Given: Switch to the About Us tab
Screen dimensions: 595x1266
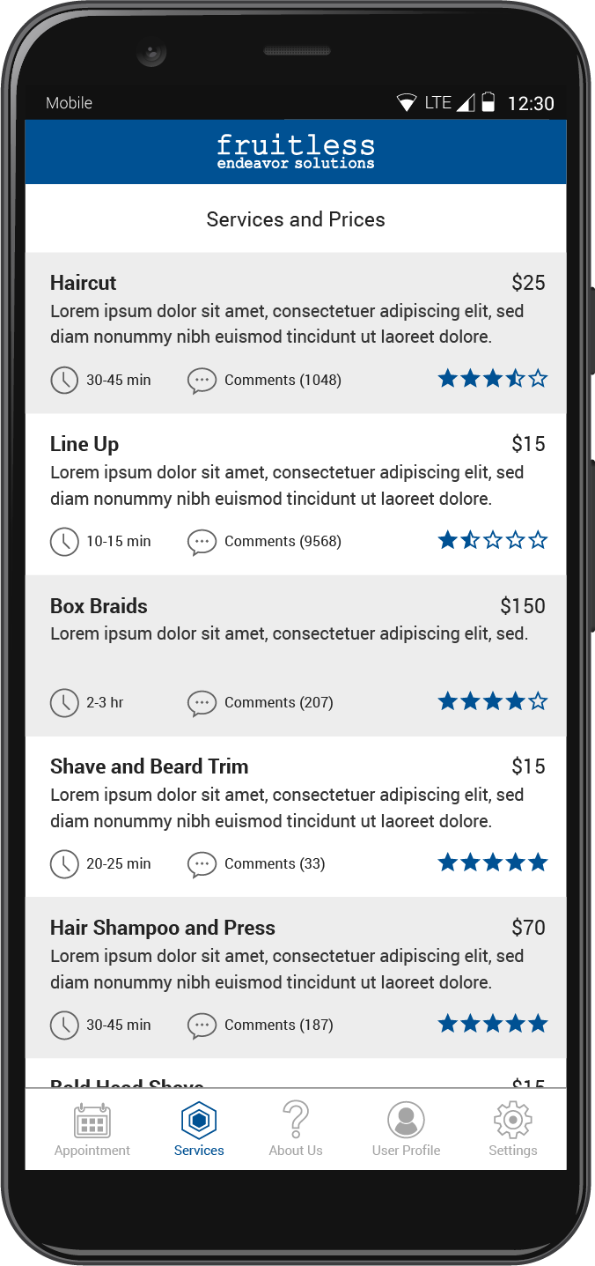Looking at the screenshot, I should click(296, 1129).
